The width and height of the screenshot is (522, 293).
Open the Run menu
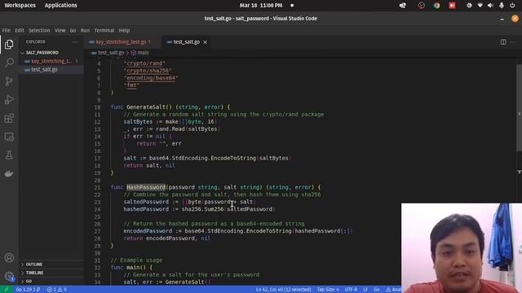tap(85, 30)
